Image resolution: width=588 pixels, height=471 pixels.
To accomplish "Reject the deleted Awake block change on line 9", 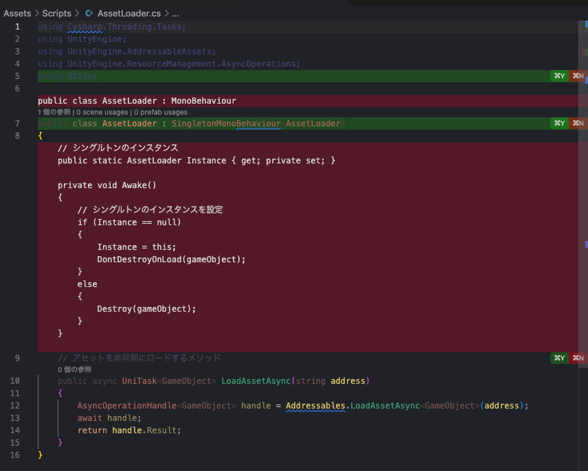I will [x=578, y=358].
